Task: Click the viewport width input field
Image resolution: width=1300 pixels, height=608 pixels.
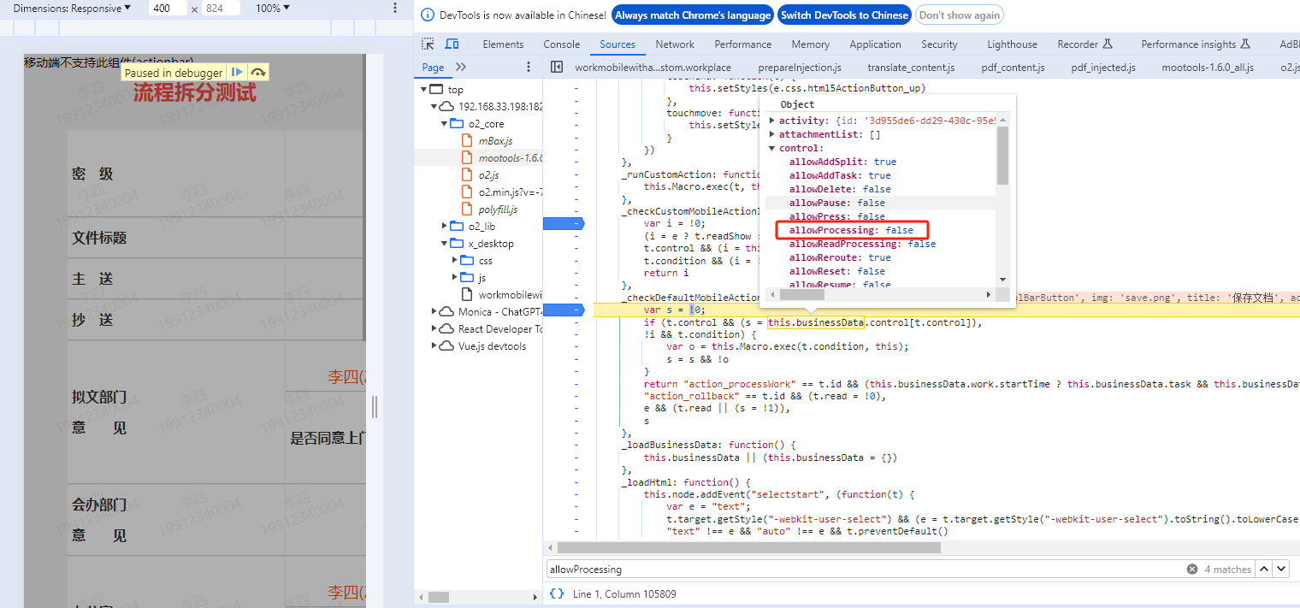Action: (167, 8)
